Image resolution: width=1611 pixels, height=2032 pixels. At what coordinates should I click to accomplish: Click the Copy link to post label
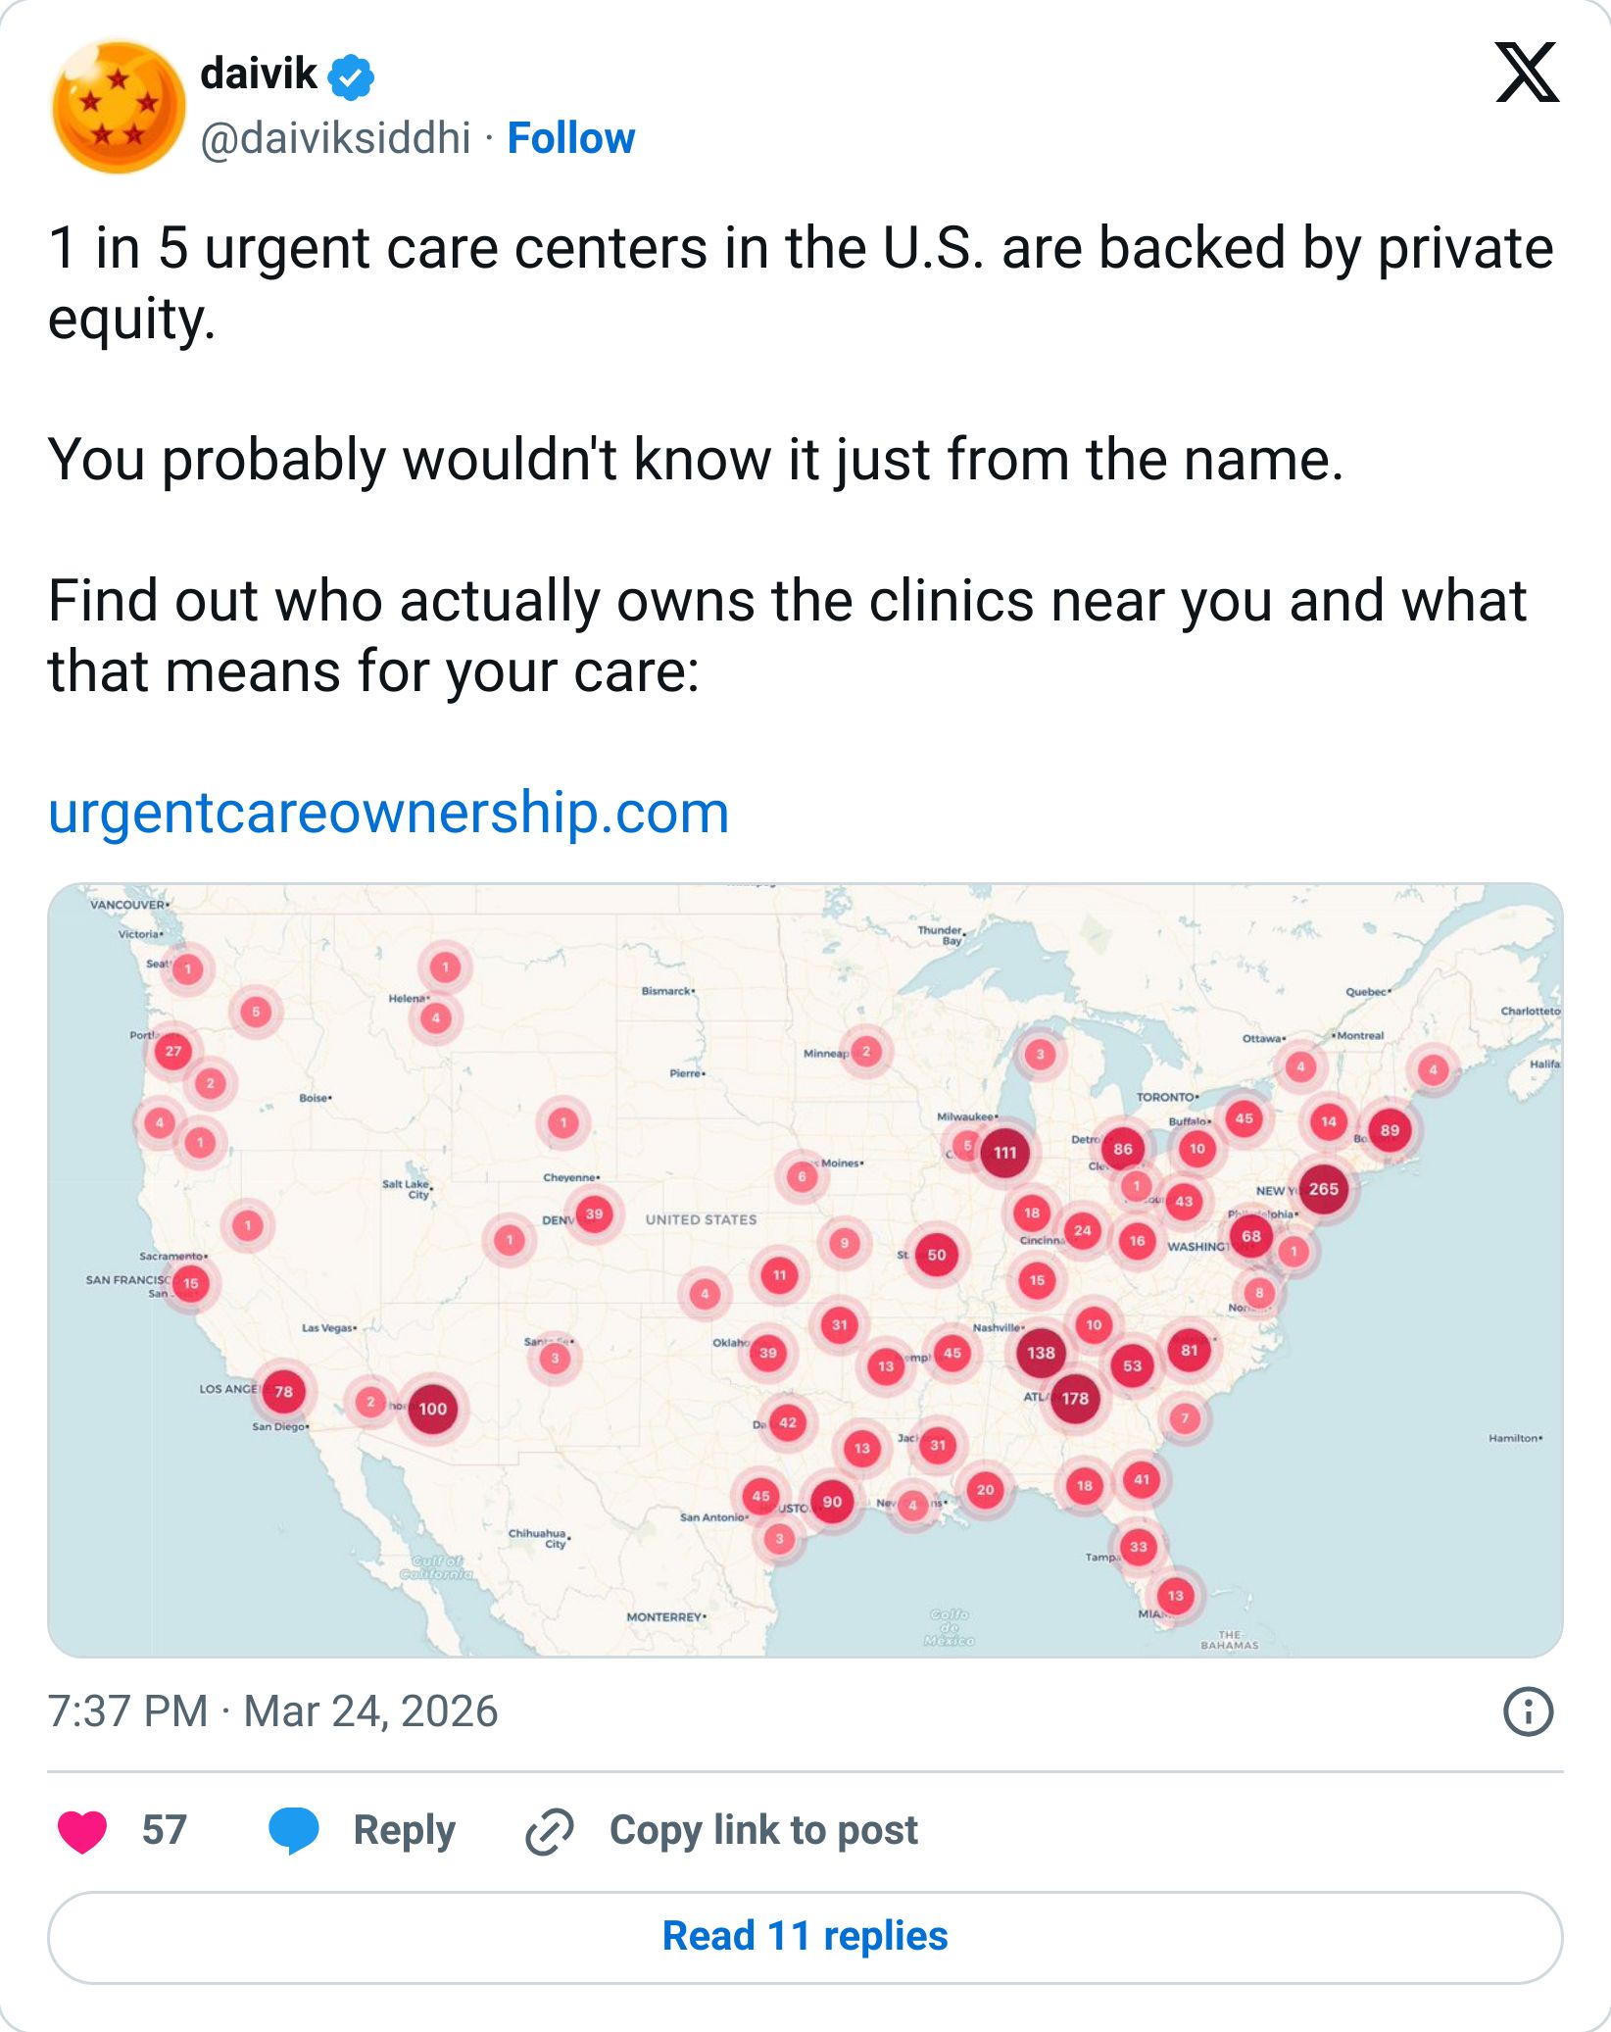point(763,1830)
